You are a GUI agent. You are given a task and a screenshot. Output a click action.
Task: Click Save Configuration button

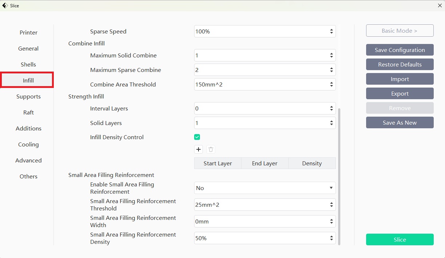tap(400, 50)
